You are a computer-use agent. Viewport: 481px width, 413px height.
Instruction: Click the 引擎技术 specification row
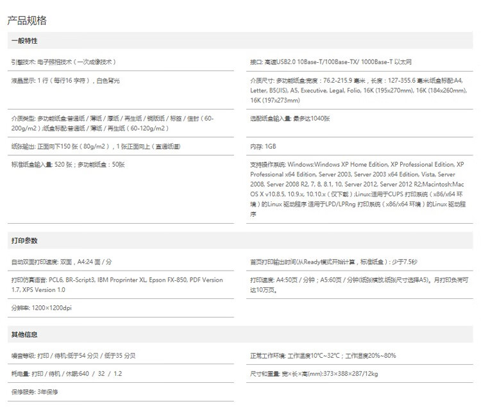63,62
